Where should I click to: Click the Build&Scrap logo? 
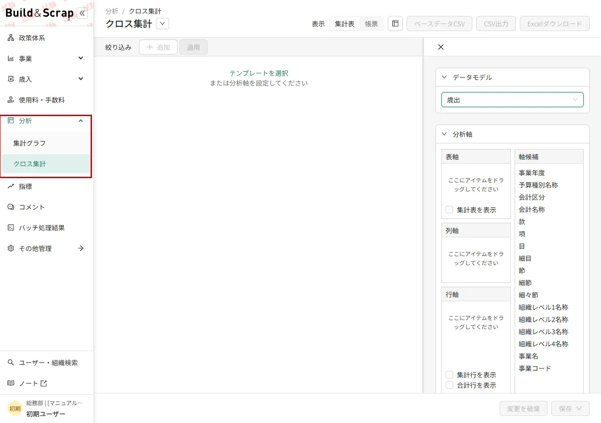tap(40, 13)
